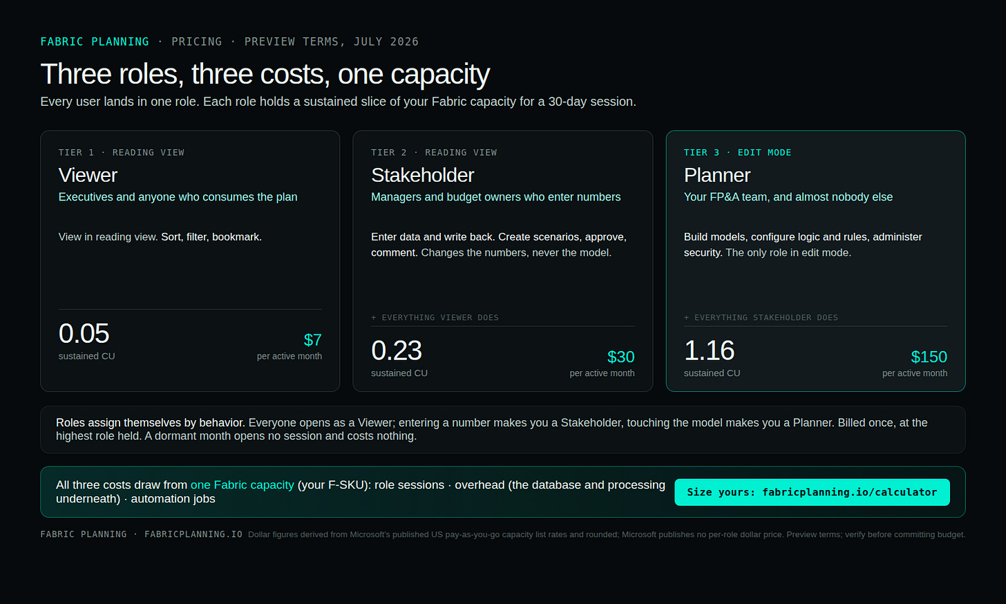Screen dimensions: 1006x604
Task: Open the one Fabric capacity link
Action: pos(243,485)
